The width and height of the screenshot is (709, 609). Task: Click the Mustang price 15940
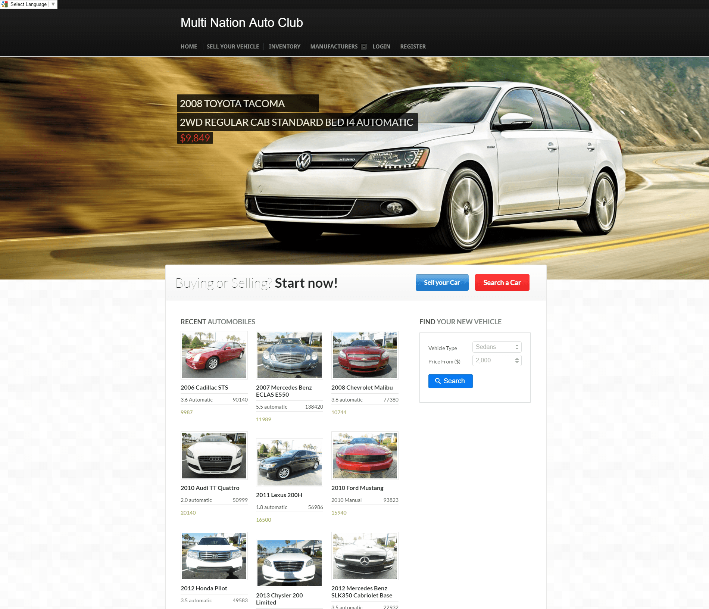coord(339,513)
